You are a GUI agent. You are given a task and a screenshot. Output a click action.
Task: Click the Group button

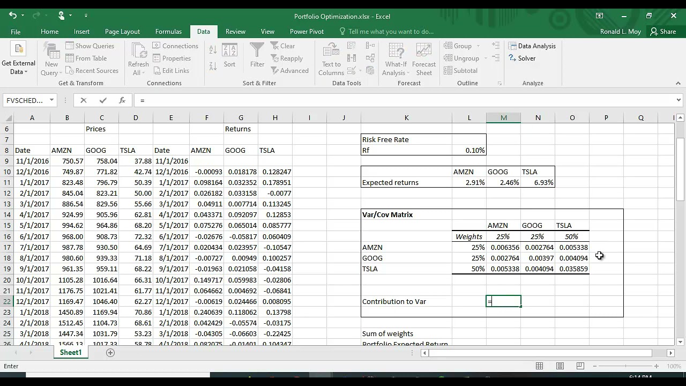(458, 46)
